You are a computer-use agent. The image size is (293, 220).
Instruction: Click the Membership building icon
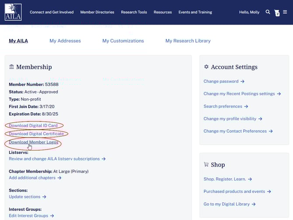(11, 67)
